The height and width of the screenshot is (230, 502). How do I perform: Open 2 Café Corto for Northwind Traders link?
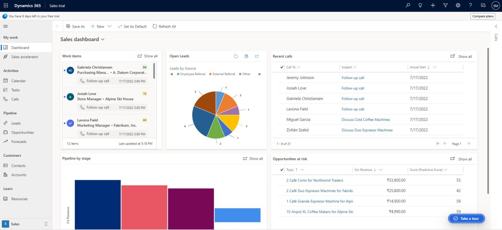coord(315,180)
